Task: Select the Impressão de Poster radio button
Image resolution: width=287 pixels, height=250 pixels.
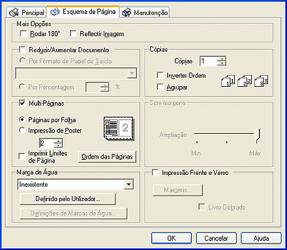Action: click(22, 130)
